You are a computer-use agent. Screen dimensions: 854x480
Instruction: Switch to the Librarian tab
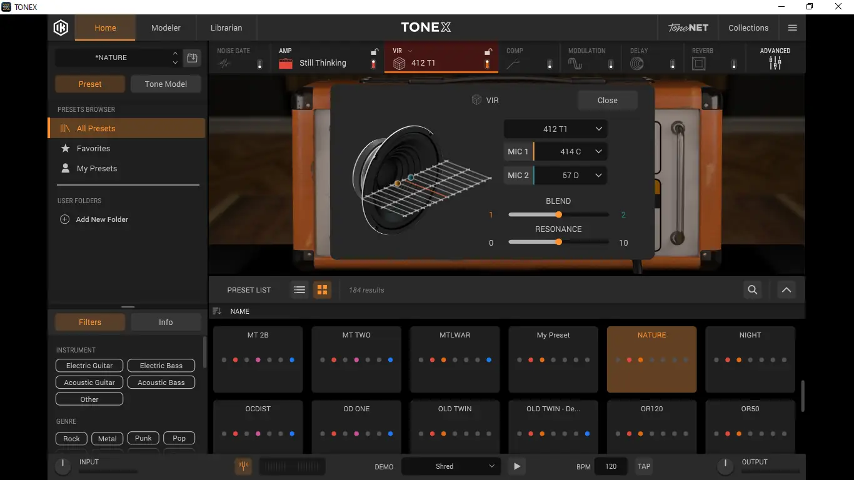coord(226,27)
